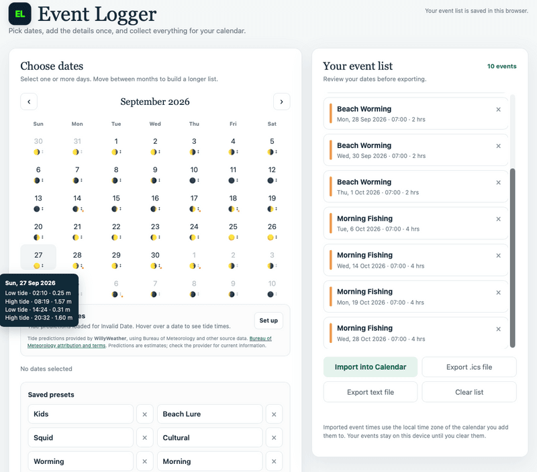Click the September 2026 month heading
This screenshot has width=537, height=472.
click(x=155, y=102)
